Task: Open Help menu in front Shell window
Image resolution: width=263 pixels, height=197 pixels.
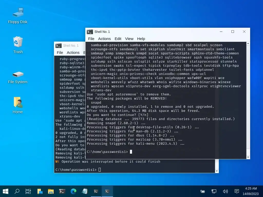Action: point(141,39)
